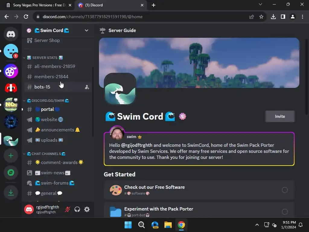
Task: Open a new browser tab
Action: point(154,5)
